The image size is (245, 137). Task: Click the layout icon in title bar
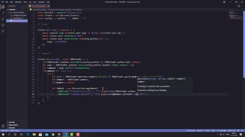point(224,2)
